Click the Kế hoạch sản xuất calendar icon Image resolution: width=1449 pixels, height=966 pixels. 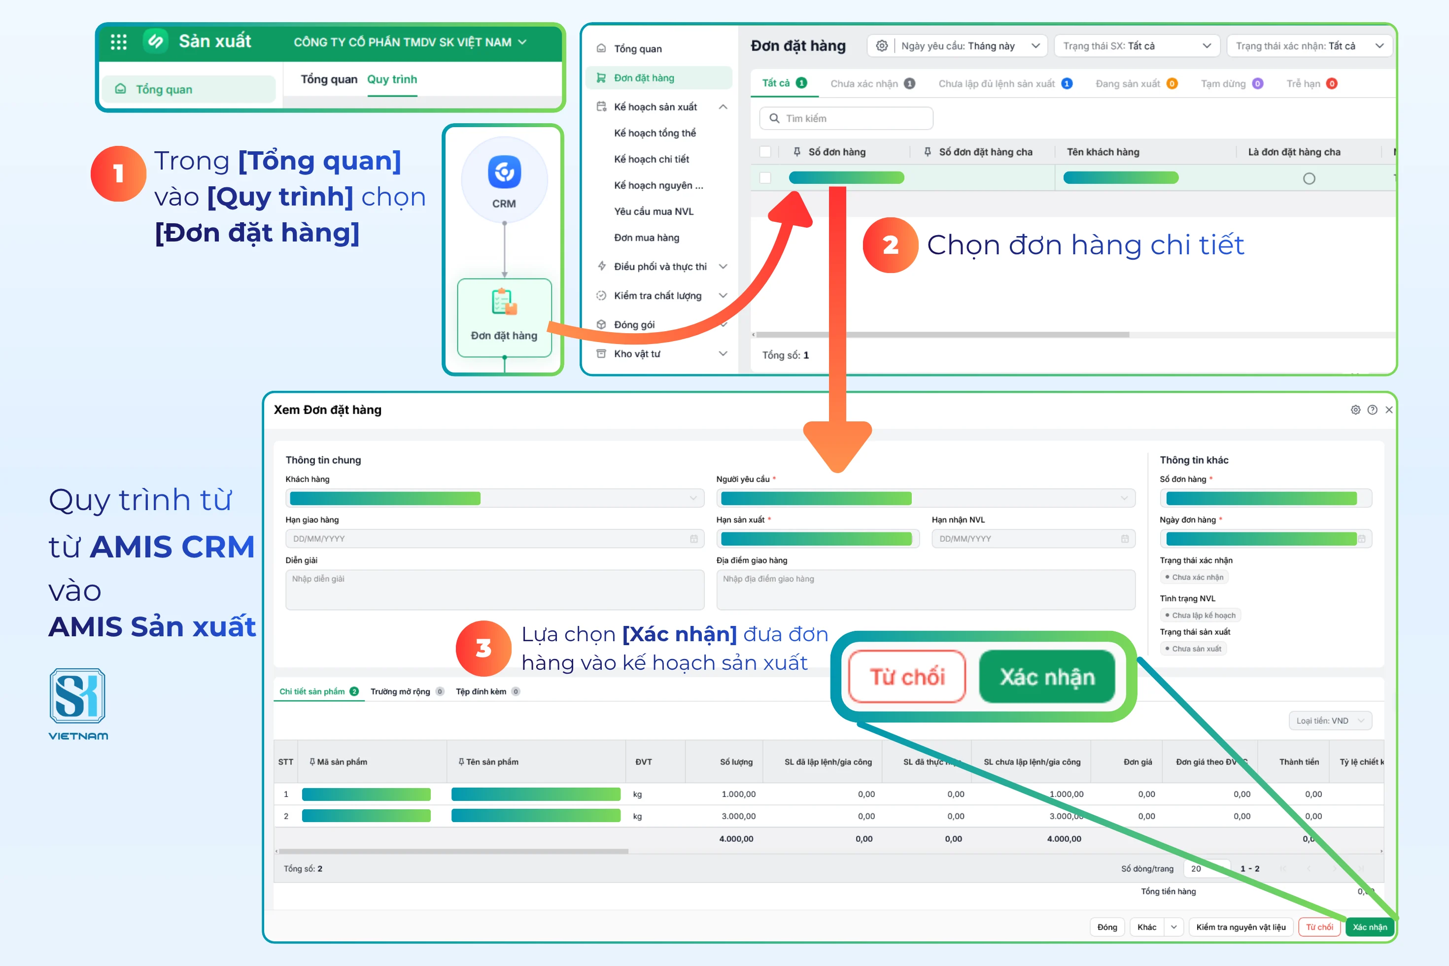[601, 106]
